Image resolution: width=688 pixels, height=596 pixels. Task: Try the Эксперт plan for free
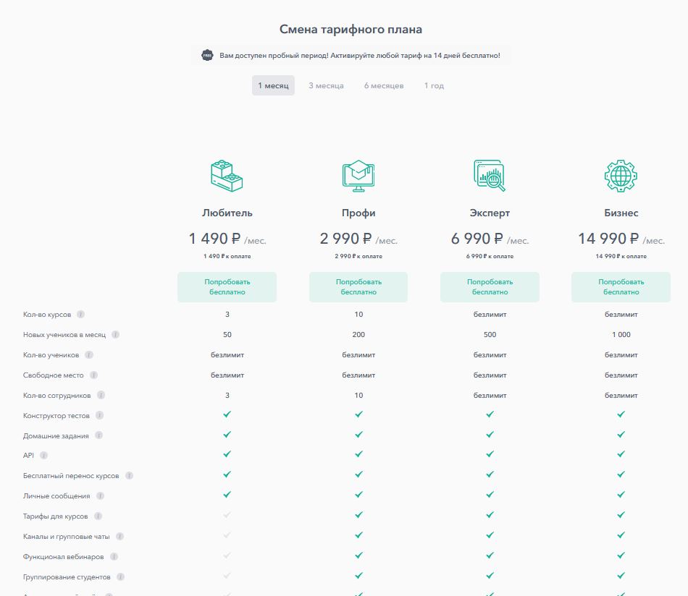[490, 287]
